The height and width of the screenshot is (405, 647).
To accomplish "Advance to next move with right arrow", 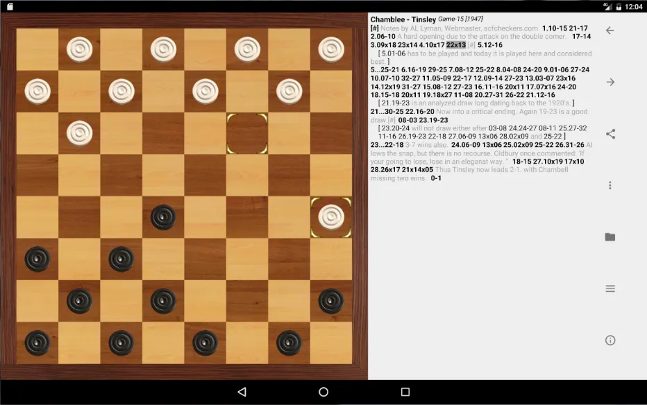I will [x=610, y=82].
